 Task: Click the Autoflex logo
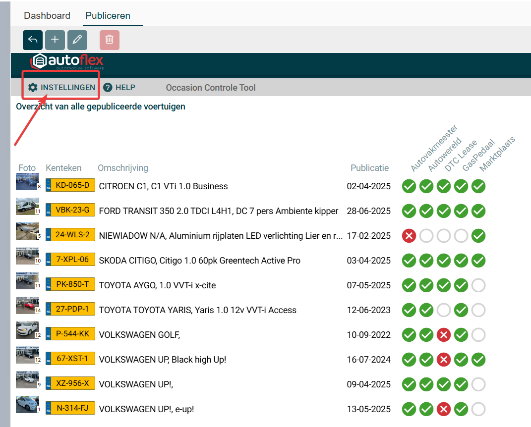(x=68, y=62)
